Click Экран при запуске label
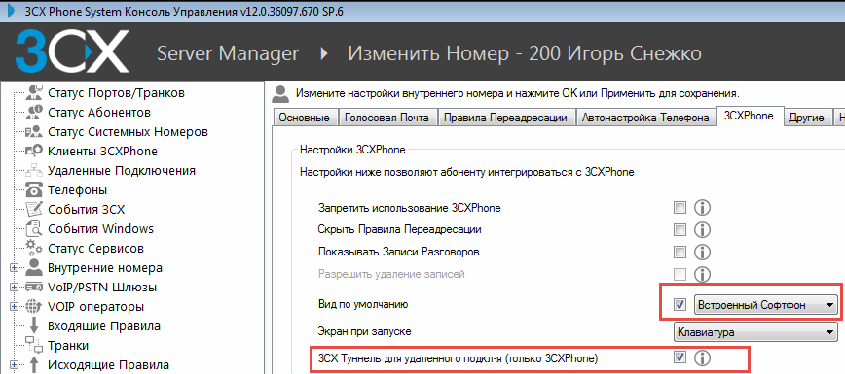845x374 pixels. pos(365,331)
